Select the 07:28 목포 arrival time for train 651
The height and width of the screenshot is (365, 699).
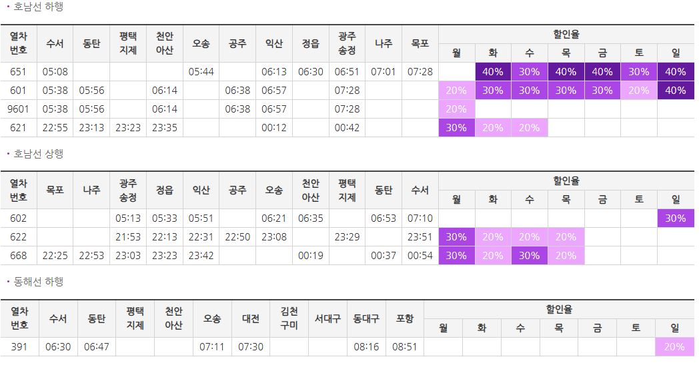pyautogui.click(x=420, y=72)
